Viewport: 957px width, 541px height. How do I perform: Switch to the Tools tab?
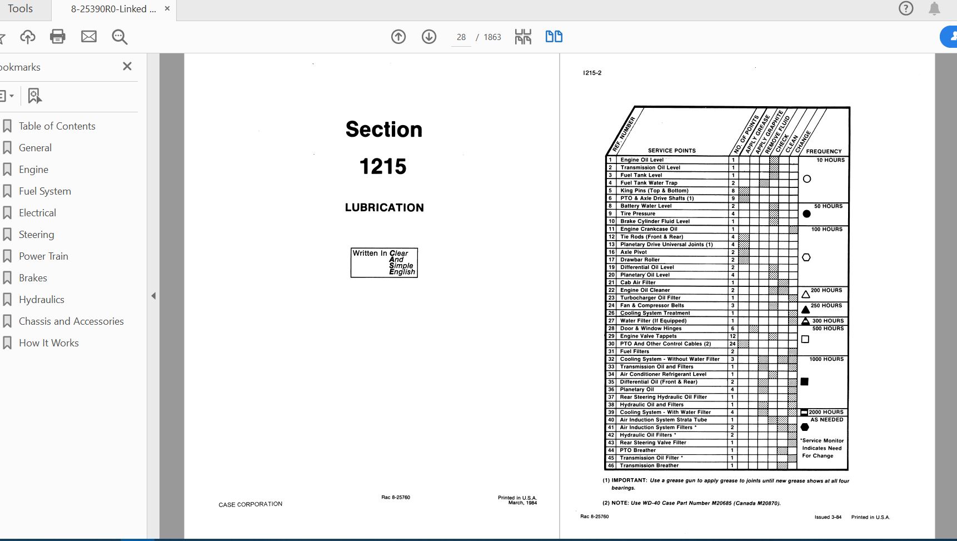(x=19, y=8)
